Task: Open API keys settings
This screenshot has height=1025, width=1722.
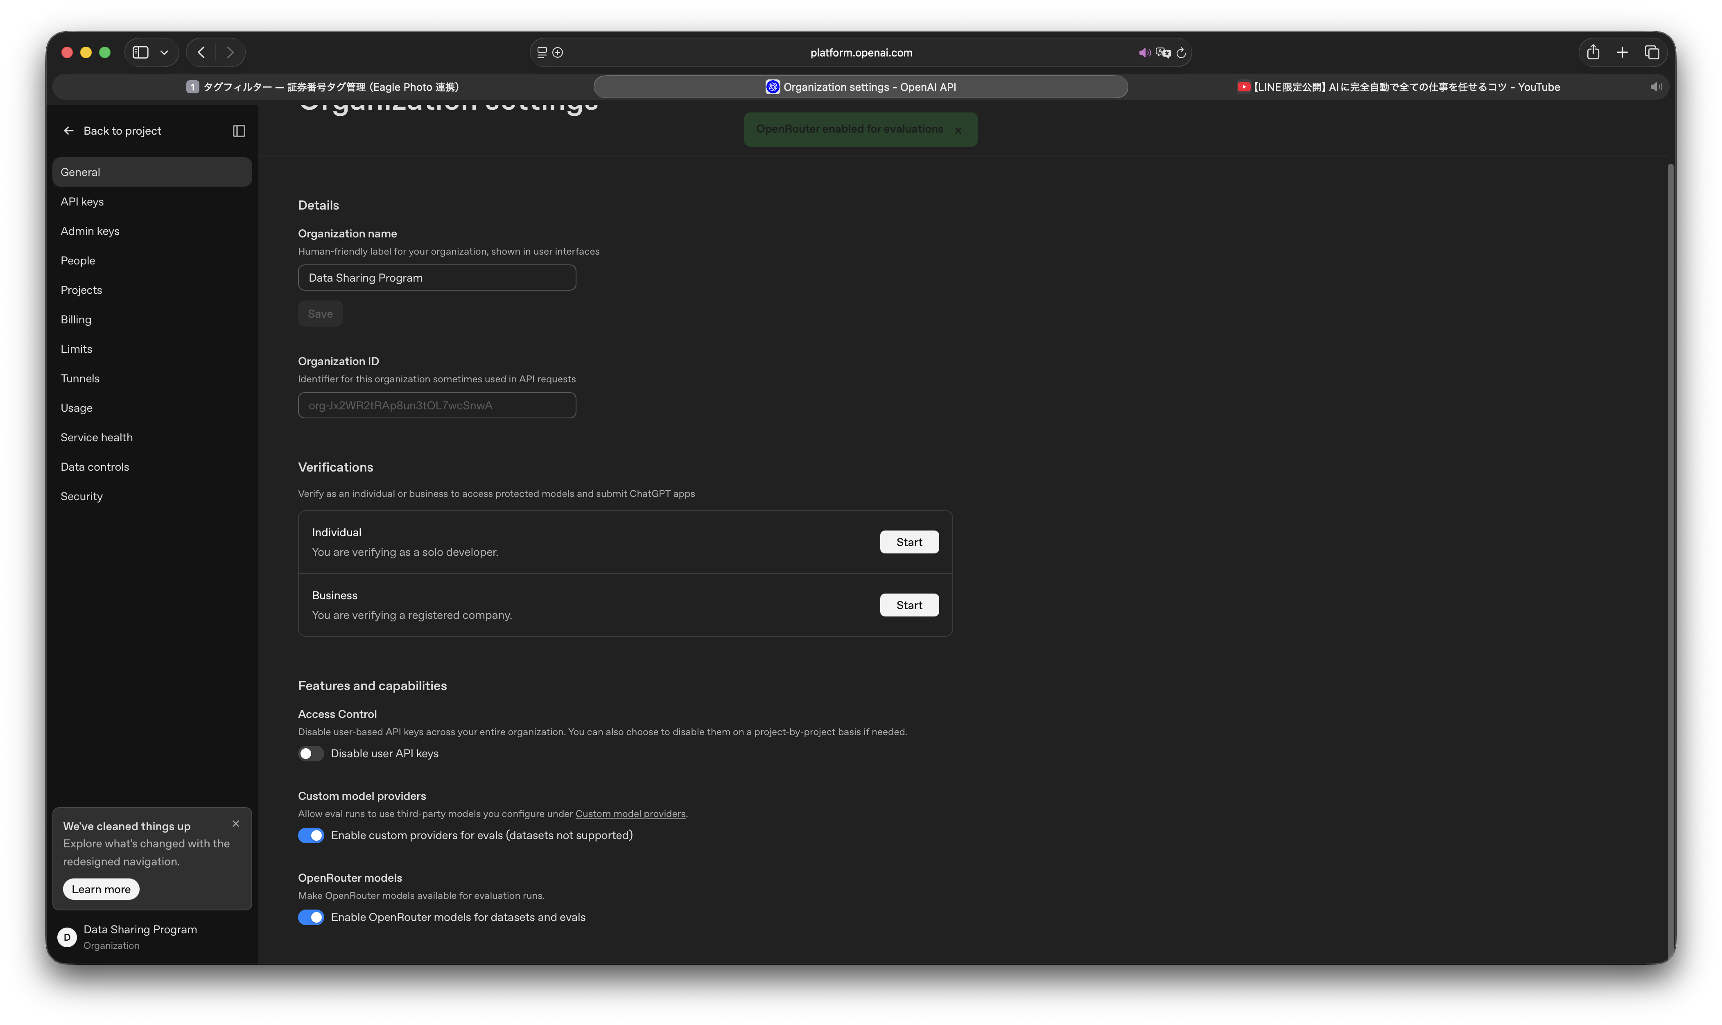Action: click(152, 202)
